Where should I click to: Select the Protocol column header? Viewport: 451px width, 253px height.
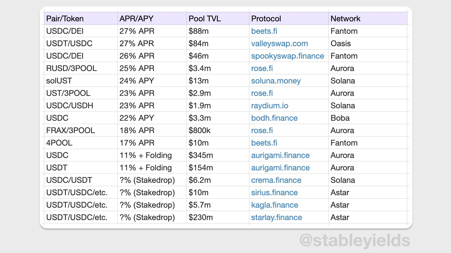click(289, 19)
